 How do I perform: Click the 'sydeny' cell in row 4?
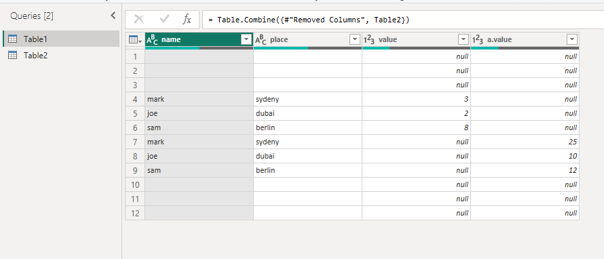click(x=308, y=99)
